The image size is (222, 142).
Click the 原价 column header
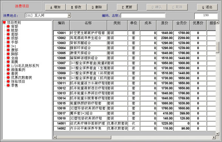[165, 25]
